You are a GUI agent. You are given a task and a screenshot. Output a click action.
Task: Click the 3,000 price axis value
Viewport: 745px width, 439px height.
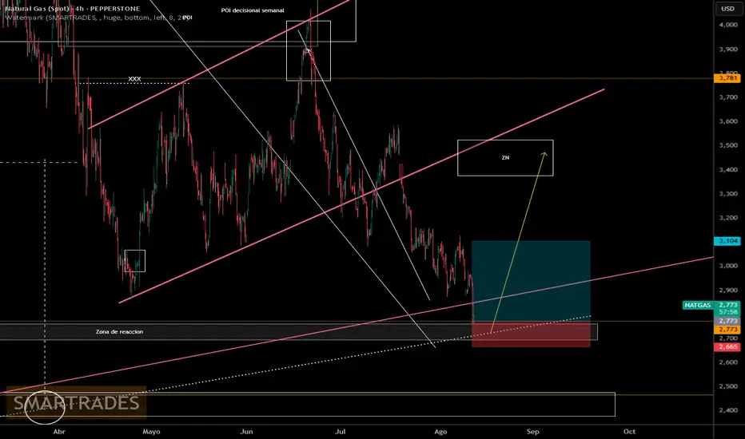coord(728,266)
